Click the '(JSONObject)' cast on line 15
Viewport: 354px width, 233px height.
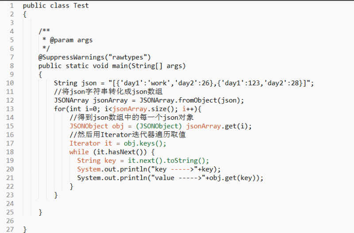coord(159,126)
